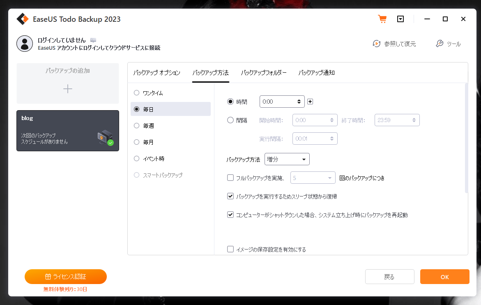Enable フルバックアップを実施 checkbox
Screen dimensions: 481x305
coord(230,178)
